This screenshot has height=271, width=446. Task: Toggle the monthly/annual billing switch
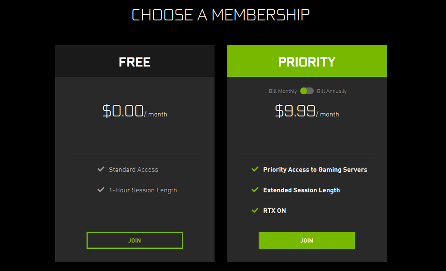pyautogui.click(x=307, y=91)
